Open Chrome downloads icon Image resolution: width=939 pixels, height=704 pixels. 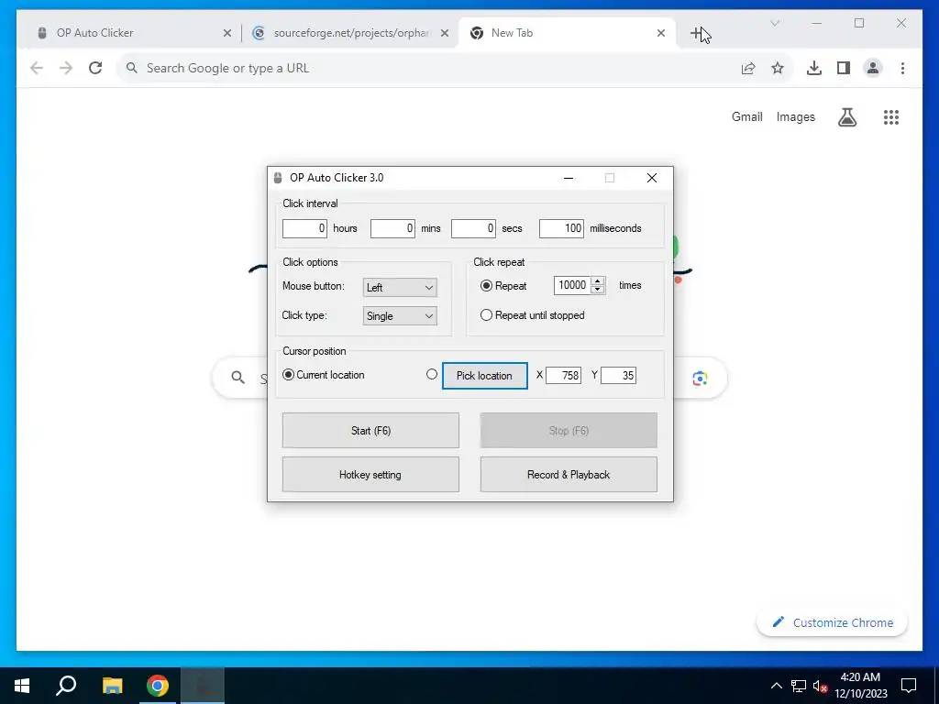pos(814,68)
